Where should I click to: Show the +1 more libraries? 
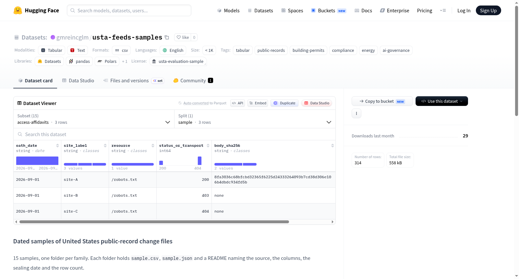point(125,61)
